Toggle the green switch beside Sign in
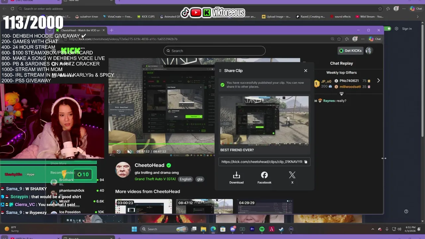The height and width of the screenshot is (239, 425). pyautogui.click(x=388, y=29)
